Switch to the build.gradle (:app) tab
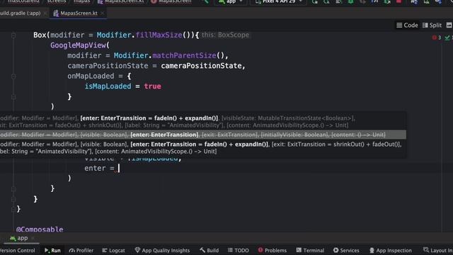Viewport: 453px width, 255px height. pos(21,13)
